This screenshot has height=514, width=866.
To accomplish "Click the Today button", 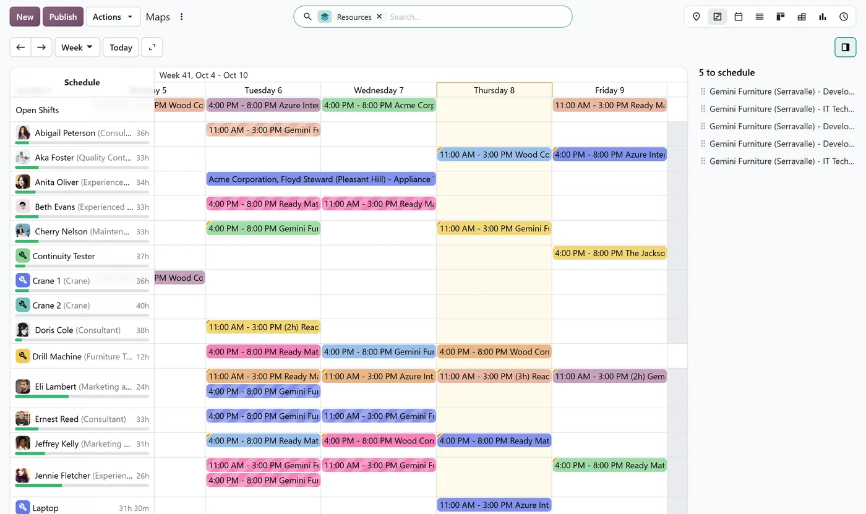I will click(121, 47).
